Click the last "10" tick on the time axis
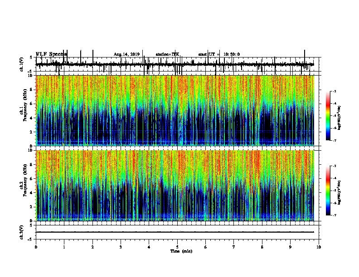This screenshot has height=277, width=359. (x=319, y=247)
